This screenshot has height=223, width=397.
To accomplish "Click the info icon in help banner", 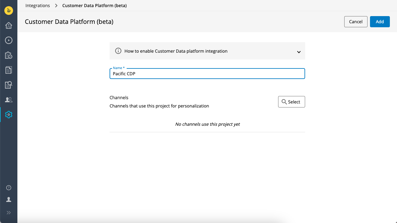I will click(x=118, y=51).
